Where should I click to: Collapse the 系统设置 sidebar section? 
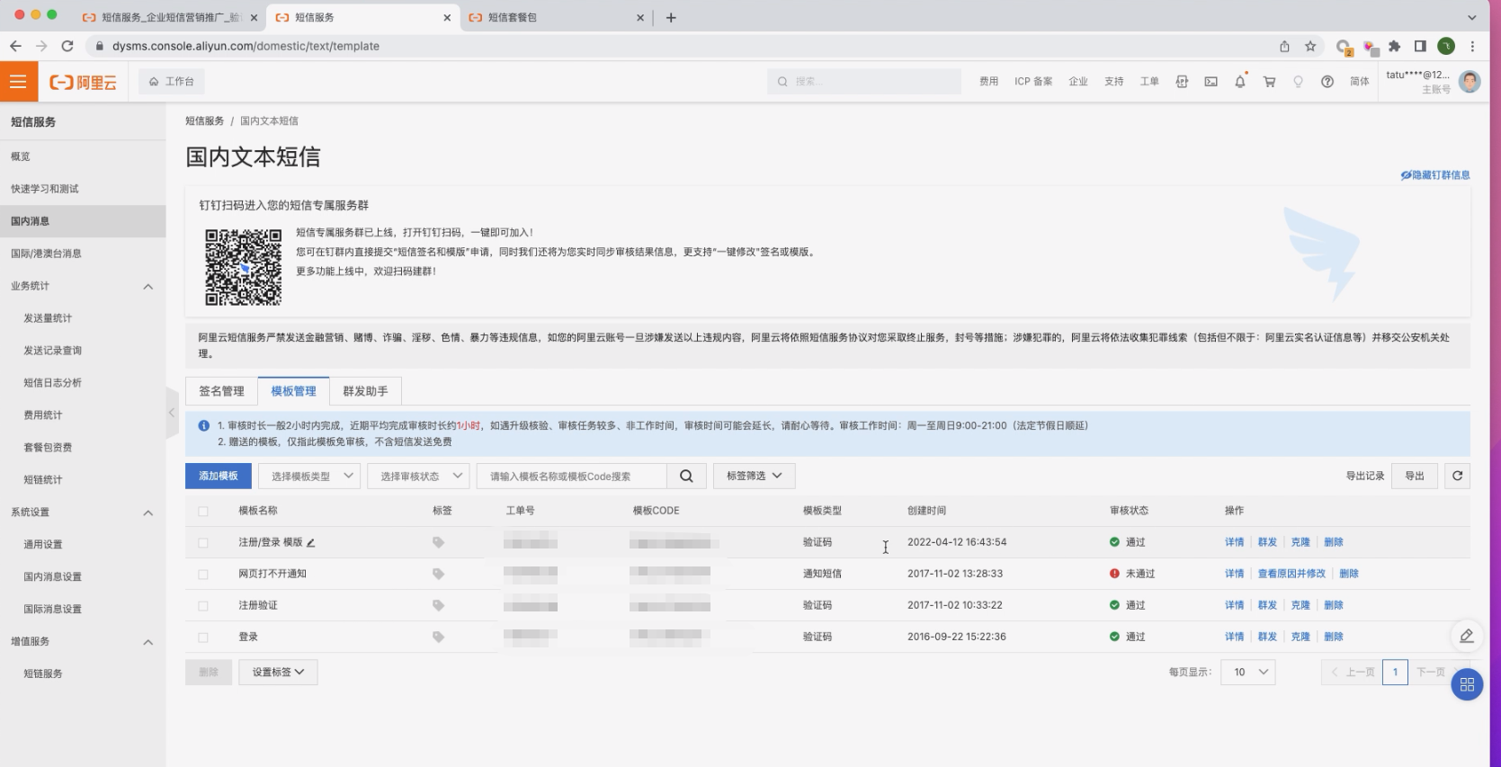148,513
